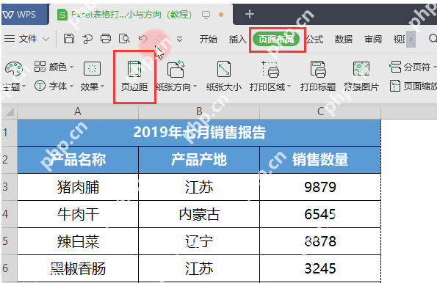Image resolution: width=437 pixels, height=283 pixels.
Task: Select the cell 3245
Action: [320, 268]
